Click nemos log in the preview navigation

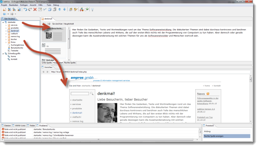(x=78, y=121)
